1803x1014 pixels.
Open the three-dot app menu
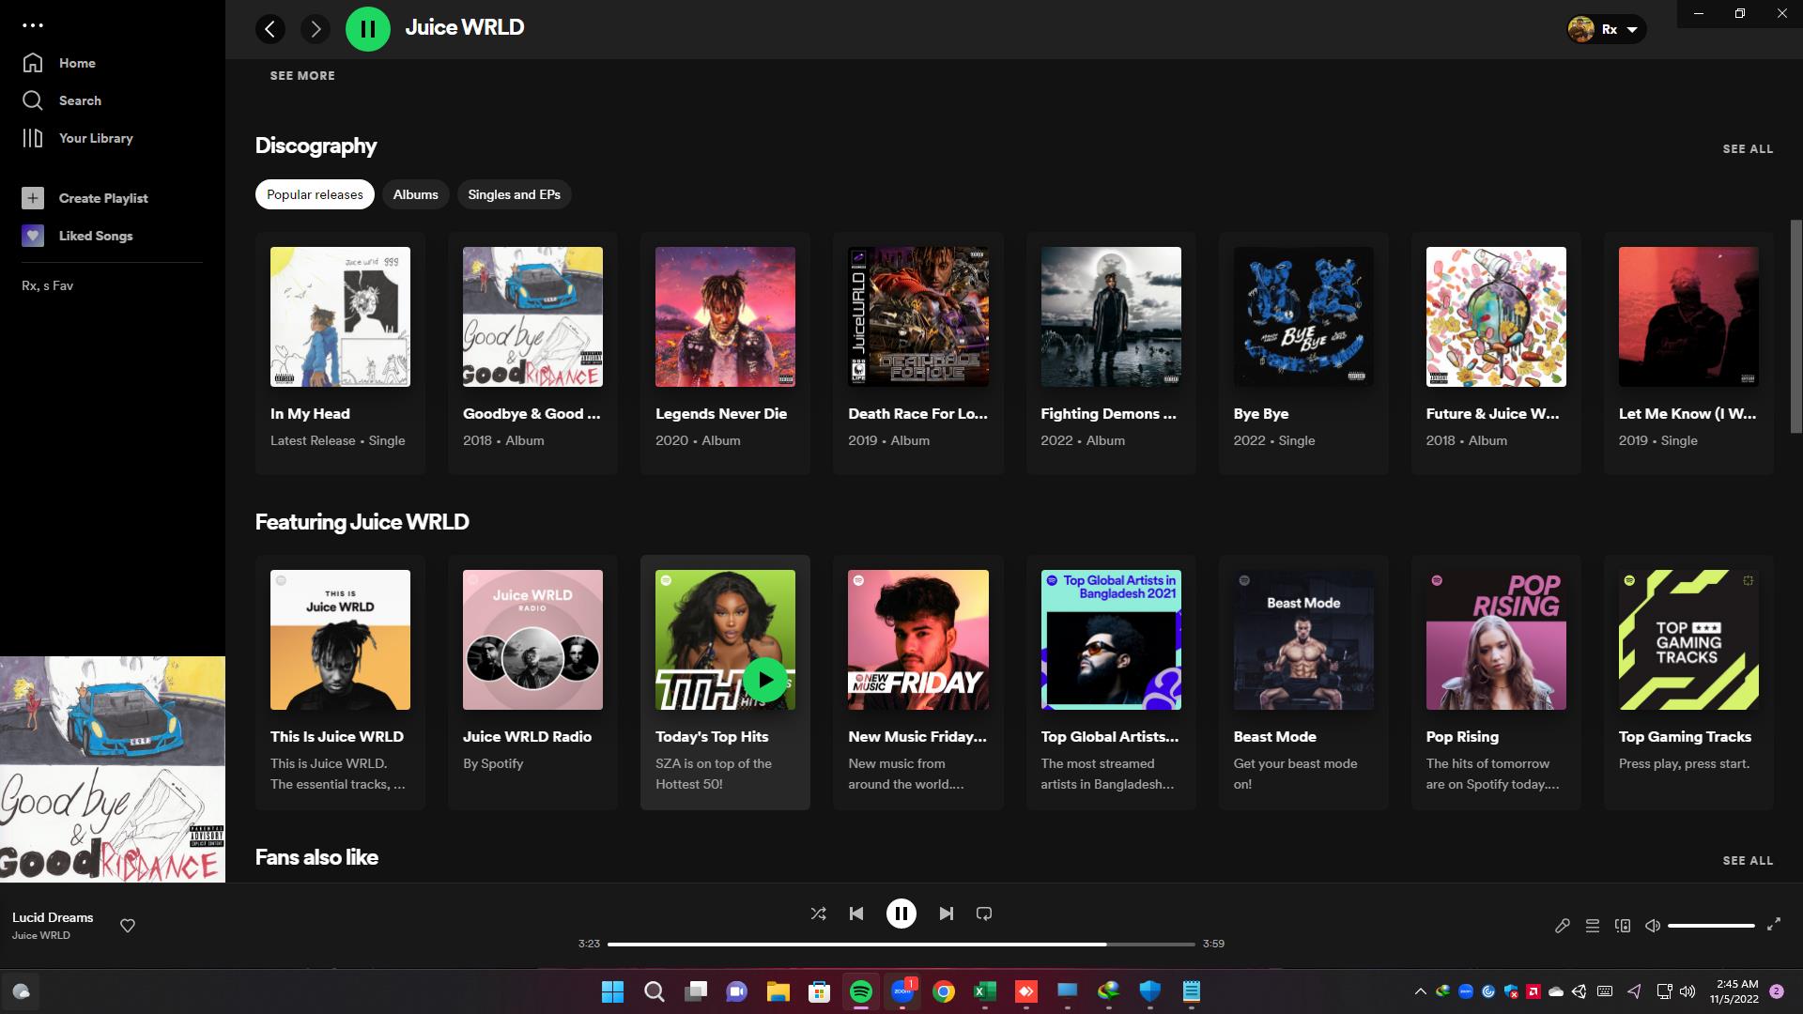click(x=33, y=25)
